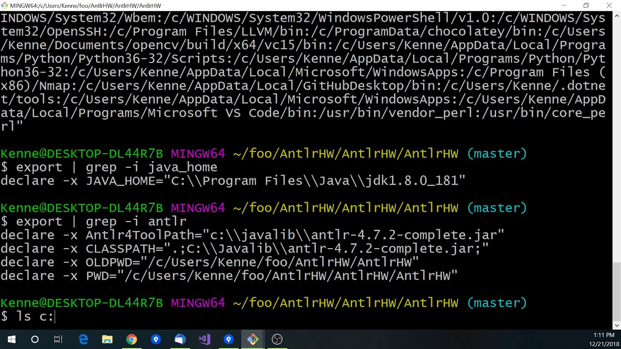
Task: Click blue keyhole icon right of Visual Studio
Action: 229,339
